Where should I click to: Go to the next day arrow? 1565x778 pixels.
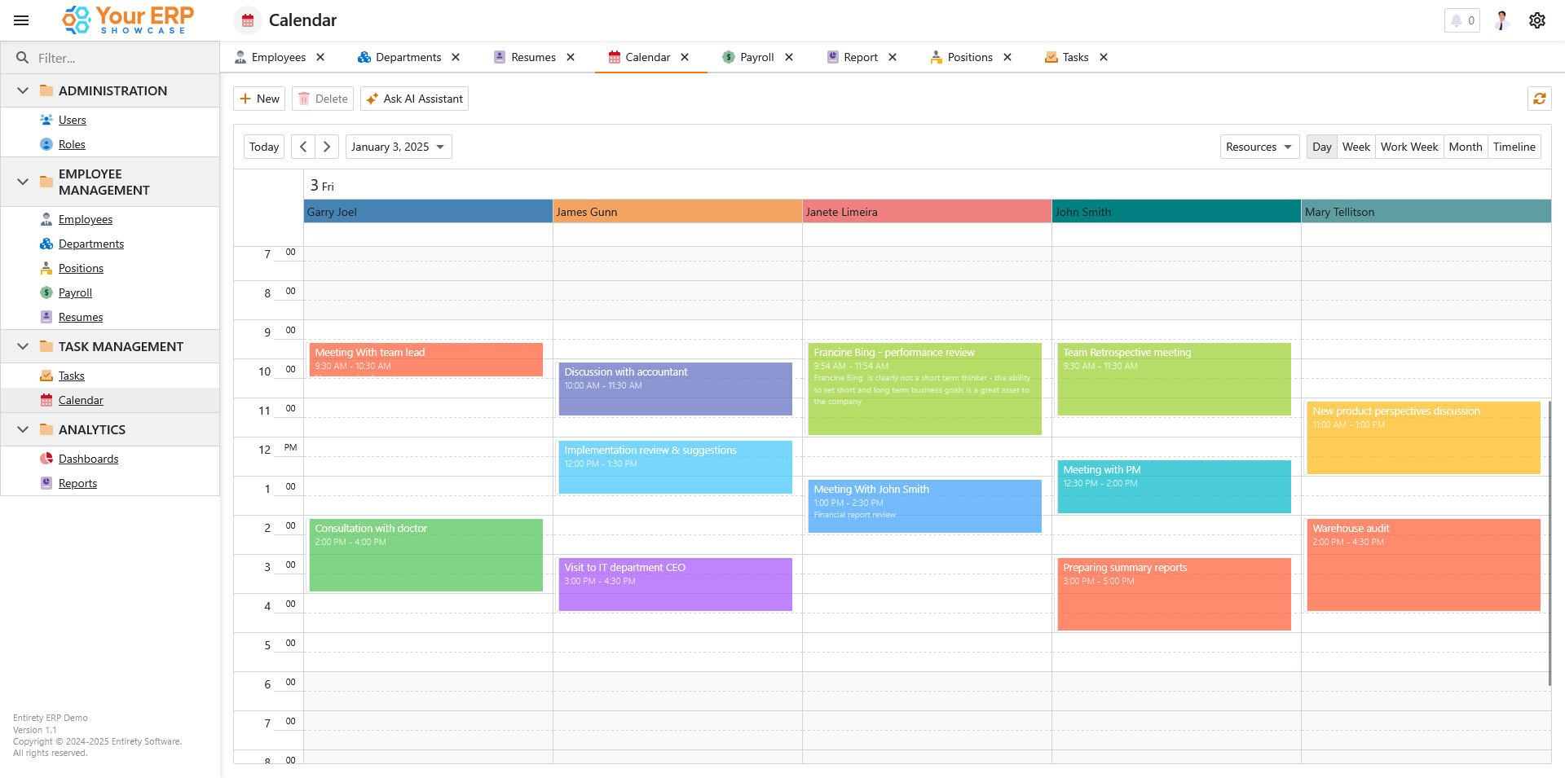pyautogui.click(x=327, y=147)
